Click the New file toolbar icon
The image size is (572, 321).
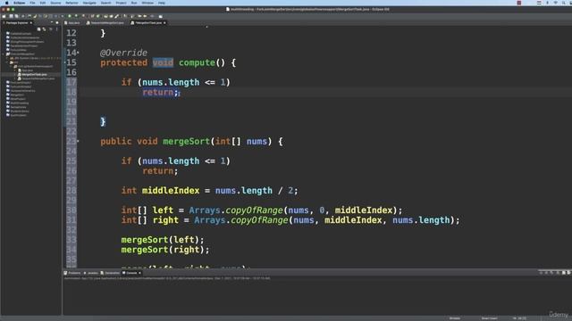4,16
